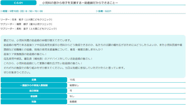Click the triangle icon before 会場
Screen dimensions: 186x105
pos(97,11)
